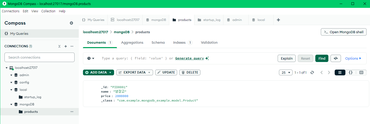Viewport: 370px width, 124px height.
Task: Click My Queries braces icon in sidebar
Action: (6, 33)
